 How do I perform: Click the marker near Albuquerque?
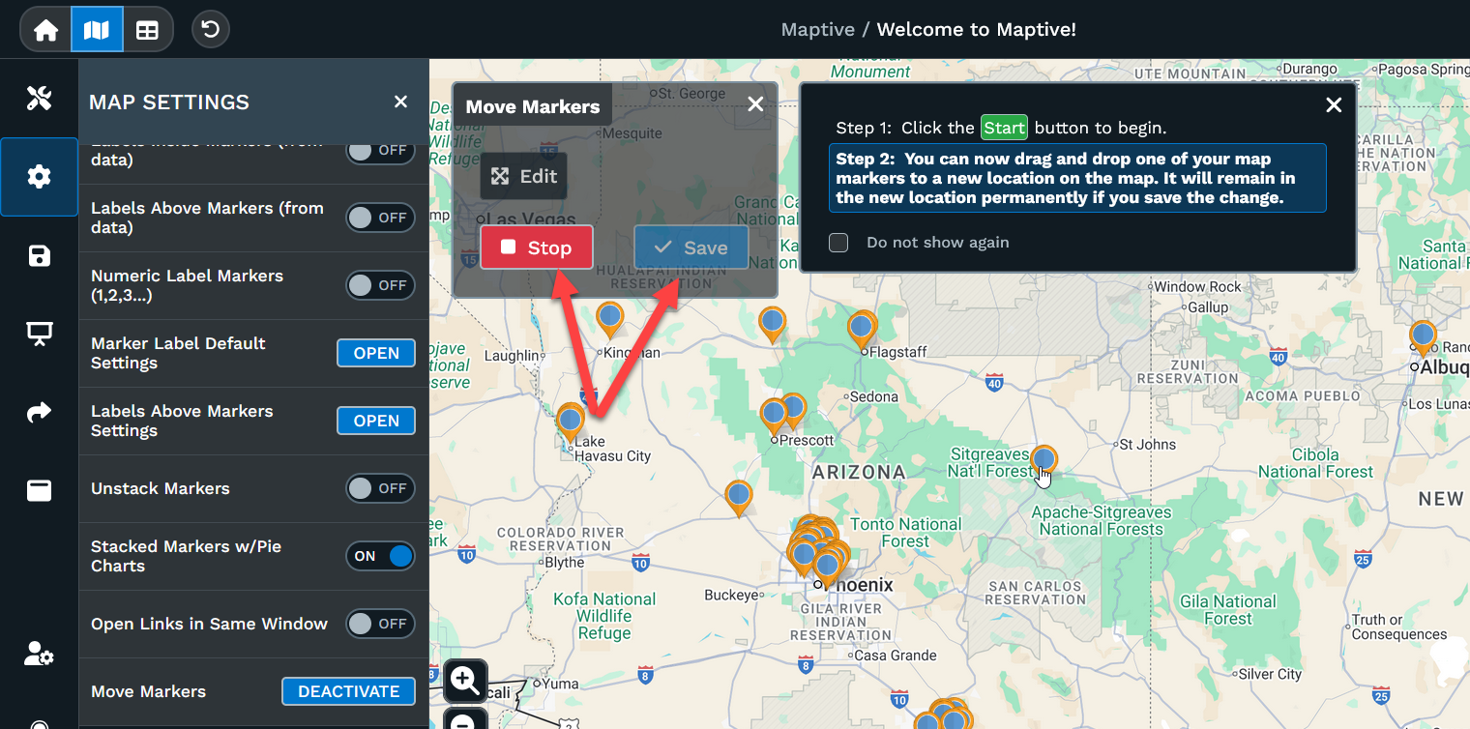[1423, 336]
